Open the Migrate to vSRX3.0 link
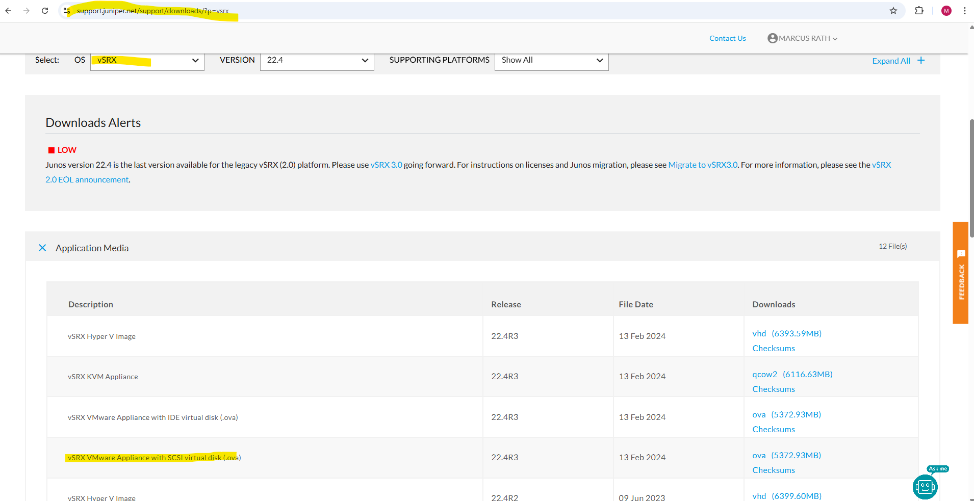 (x=703, y=165)
